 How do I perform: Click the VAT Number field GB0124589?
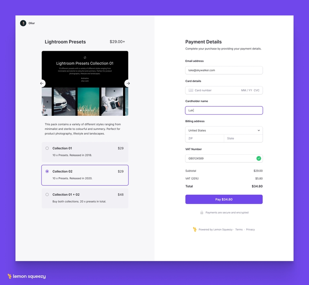224,158
